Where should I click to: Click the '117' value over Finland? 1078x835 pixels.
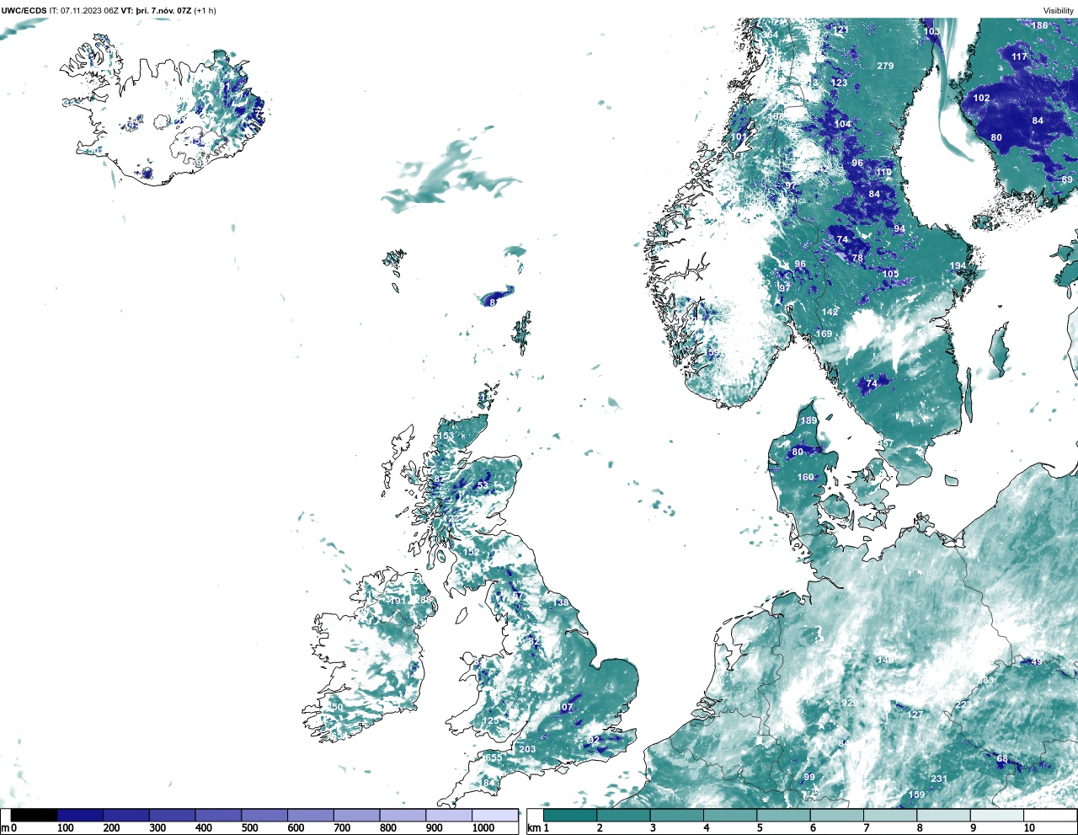tap(1019, 56)
